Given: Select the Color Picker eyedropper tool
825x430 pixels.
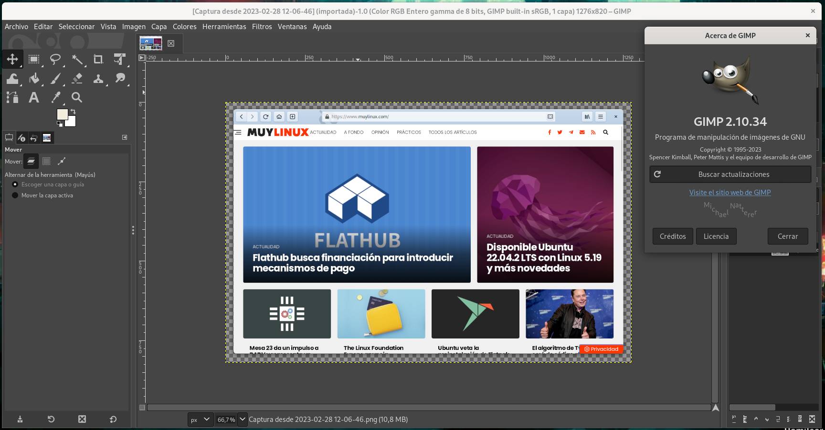Looking at the screenshot, I should (55, 98).
